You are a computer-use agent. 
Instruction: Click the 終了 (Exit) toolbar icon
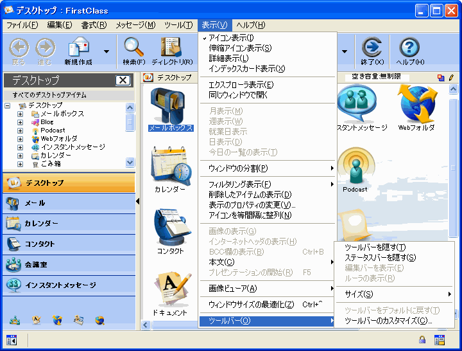pos(372,48)
